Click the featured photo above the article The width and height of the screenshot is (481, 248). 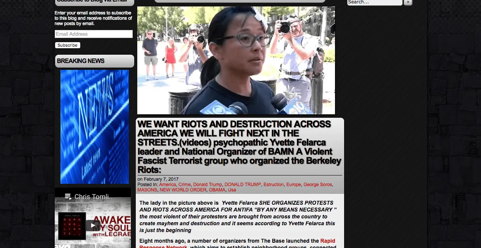(236, 60)
